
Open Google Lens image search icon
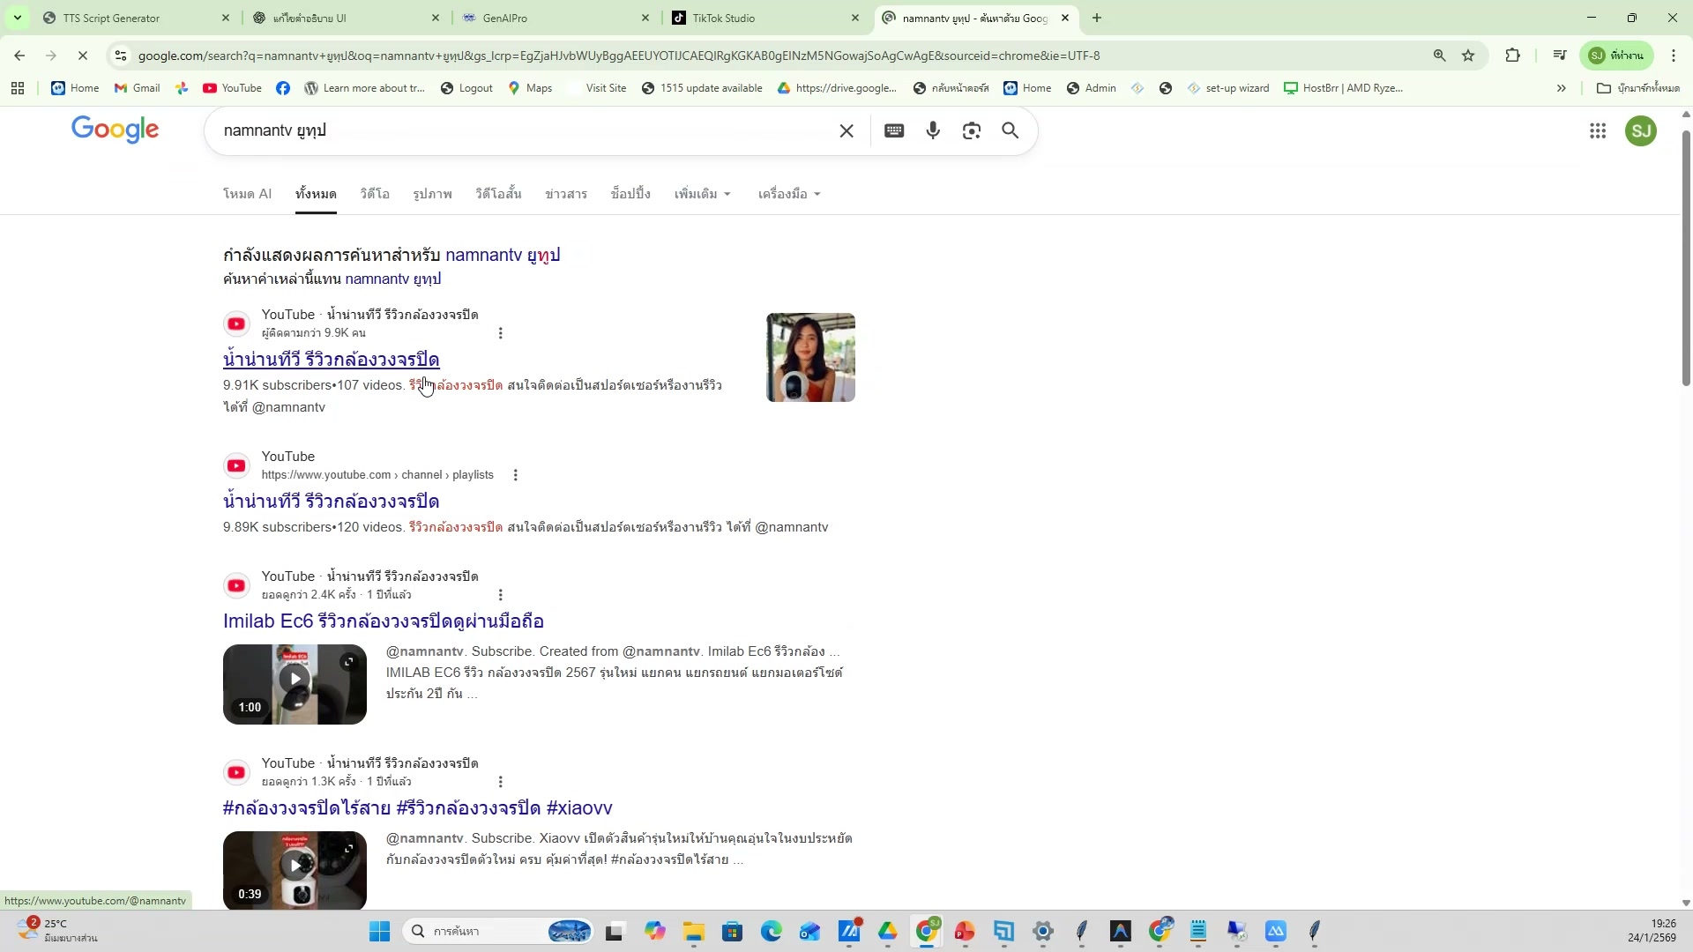972,131
